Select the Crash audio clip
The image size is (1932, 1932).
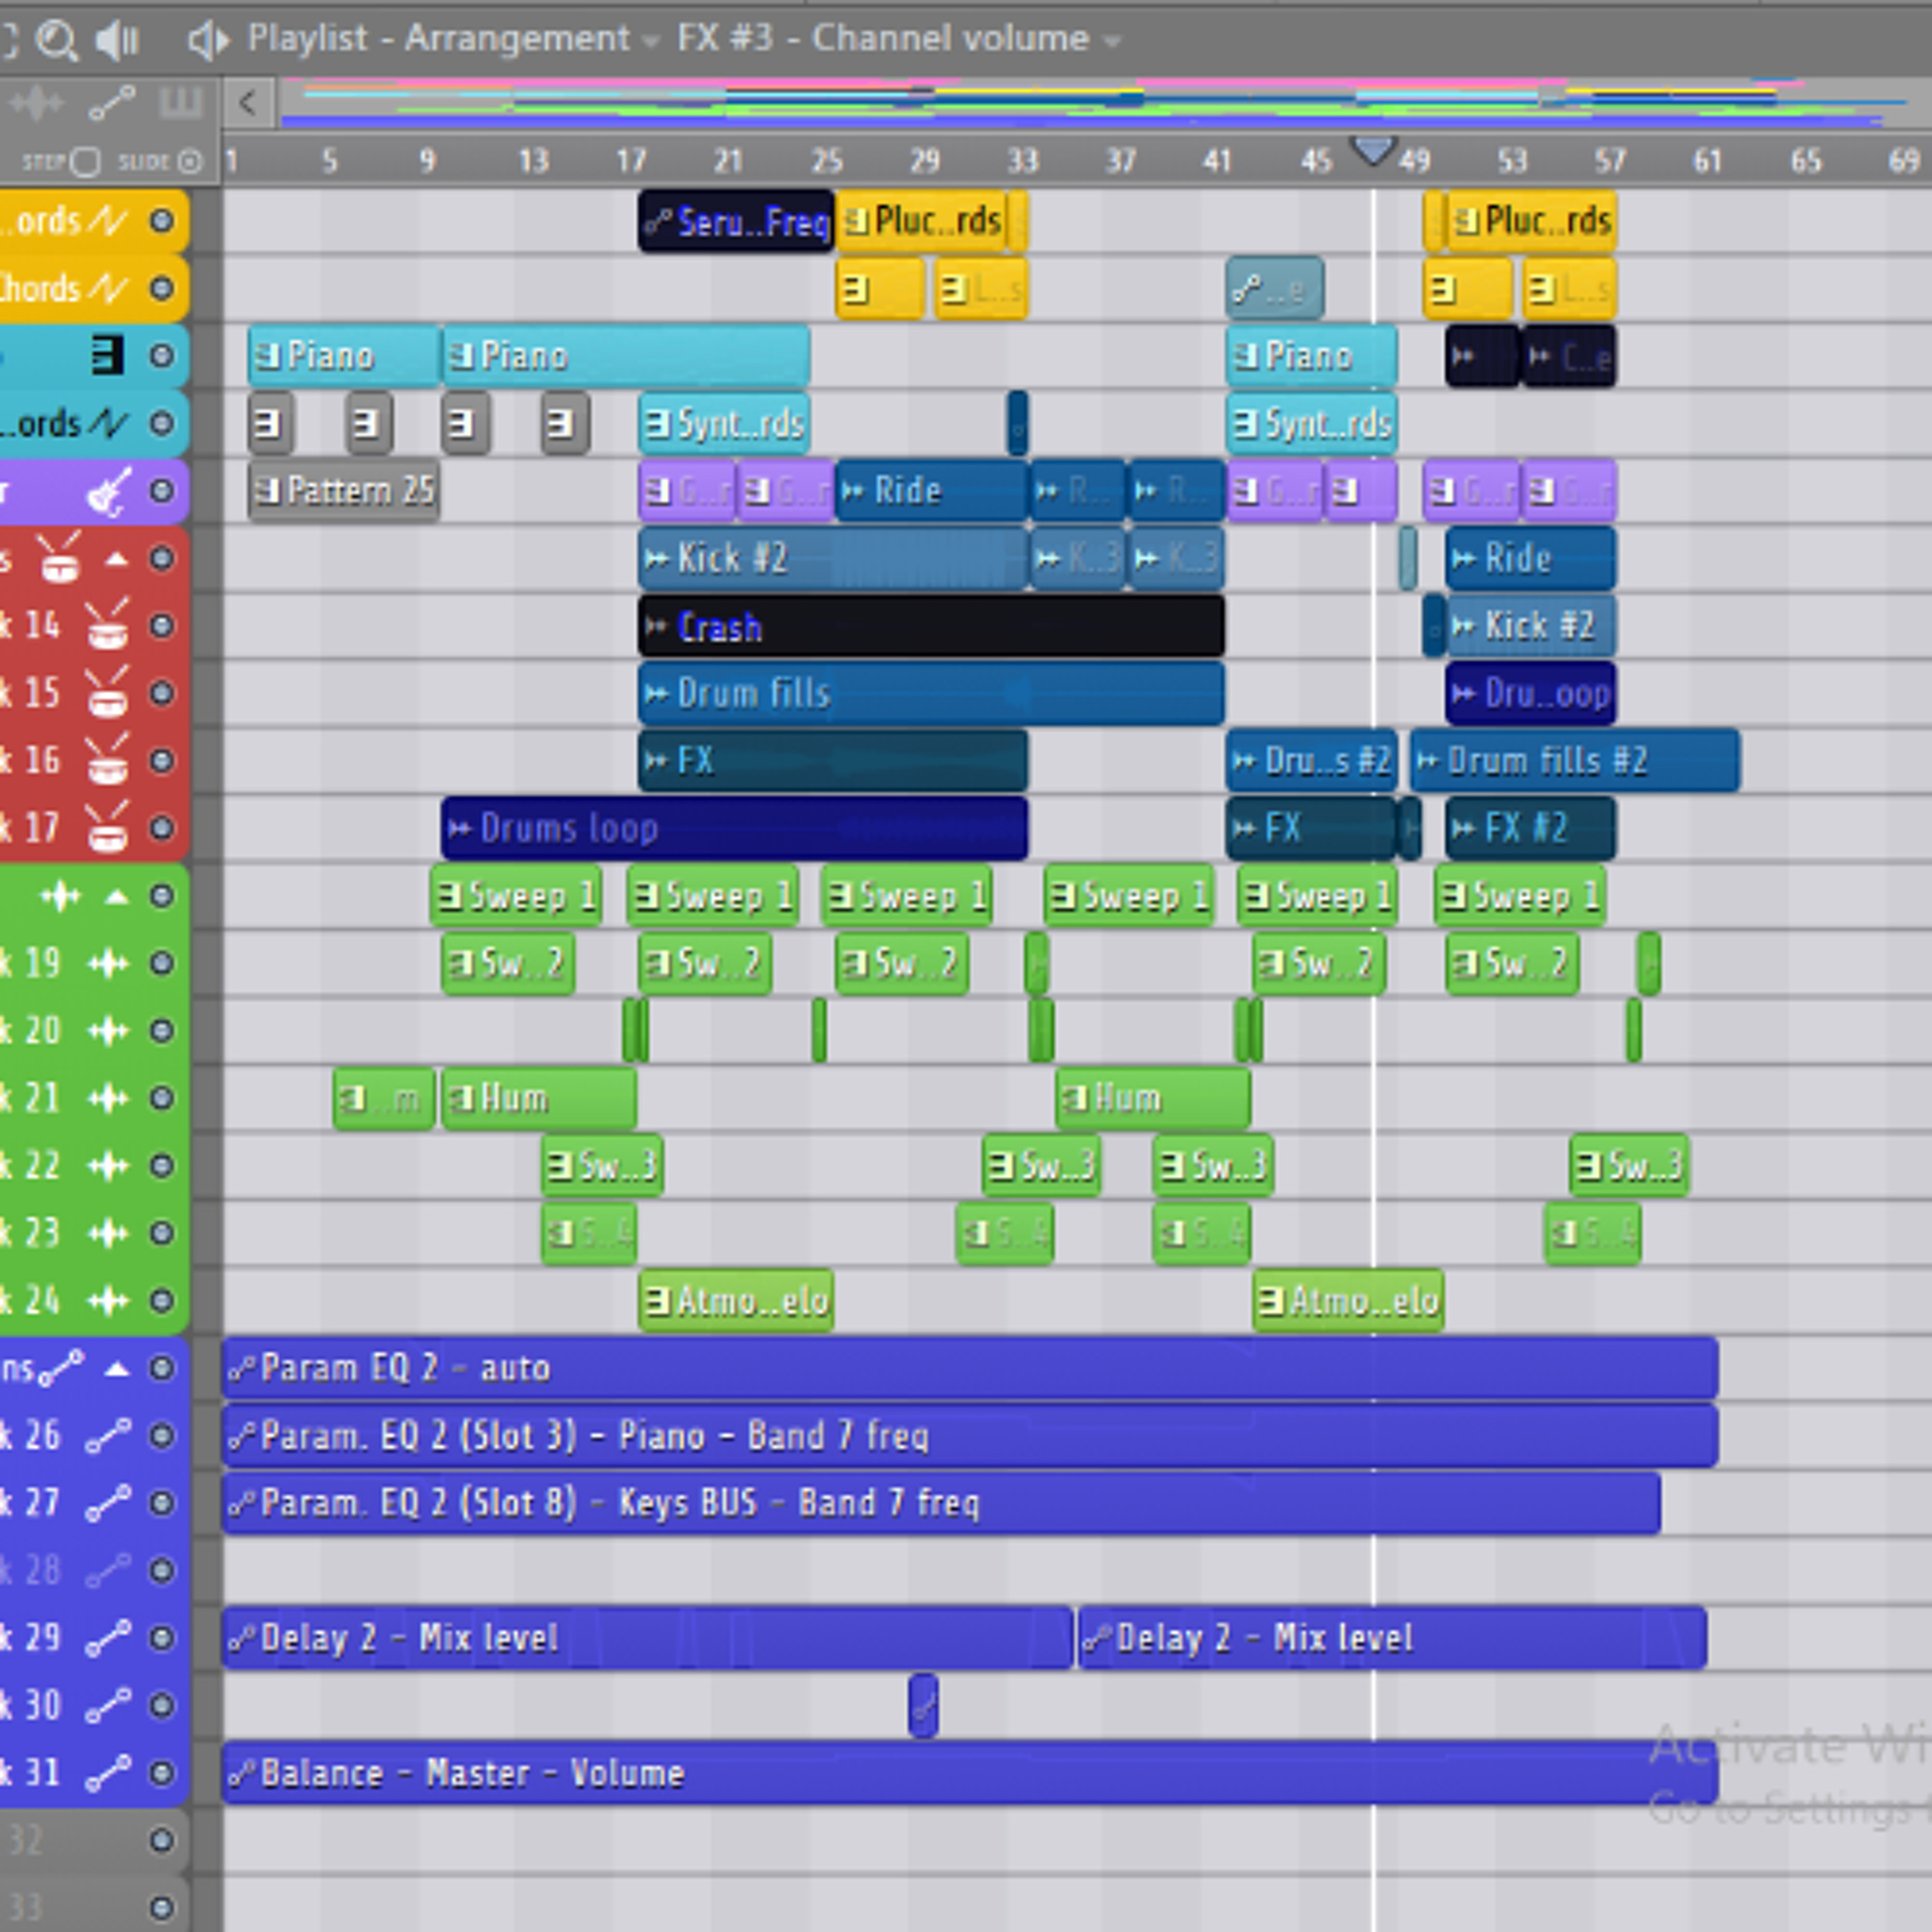[x=930, y=627]
